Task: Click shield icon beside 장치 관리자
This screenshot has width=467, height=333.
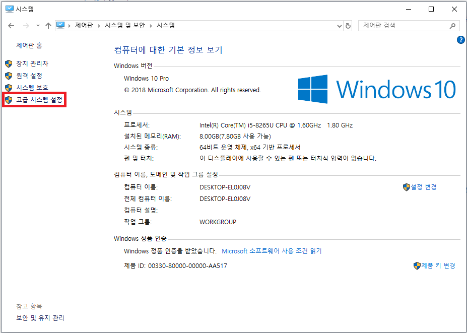Action: (x=9, y=63)
